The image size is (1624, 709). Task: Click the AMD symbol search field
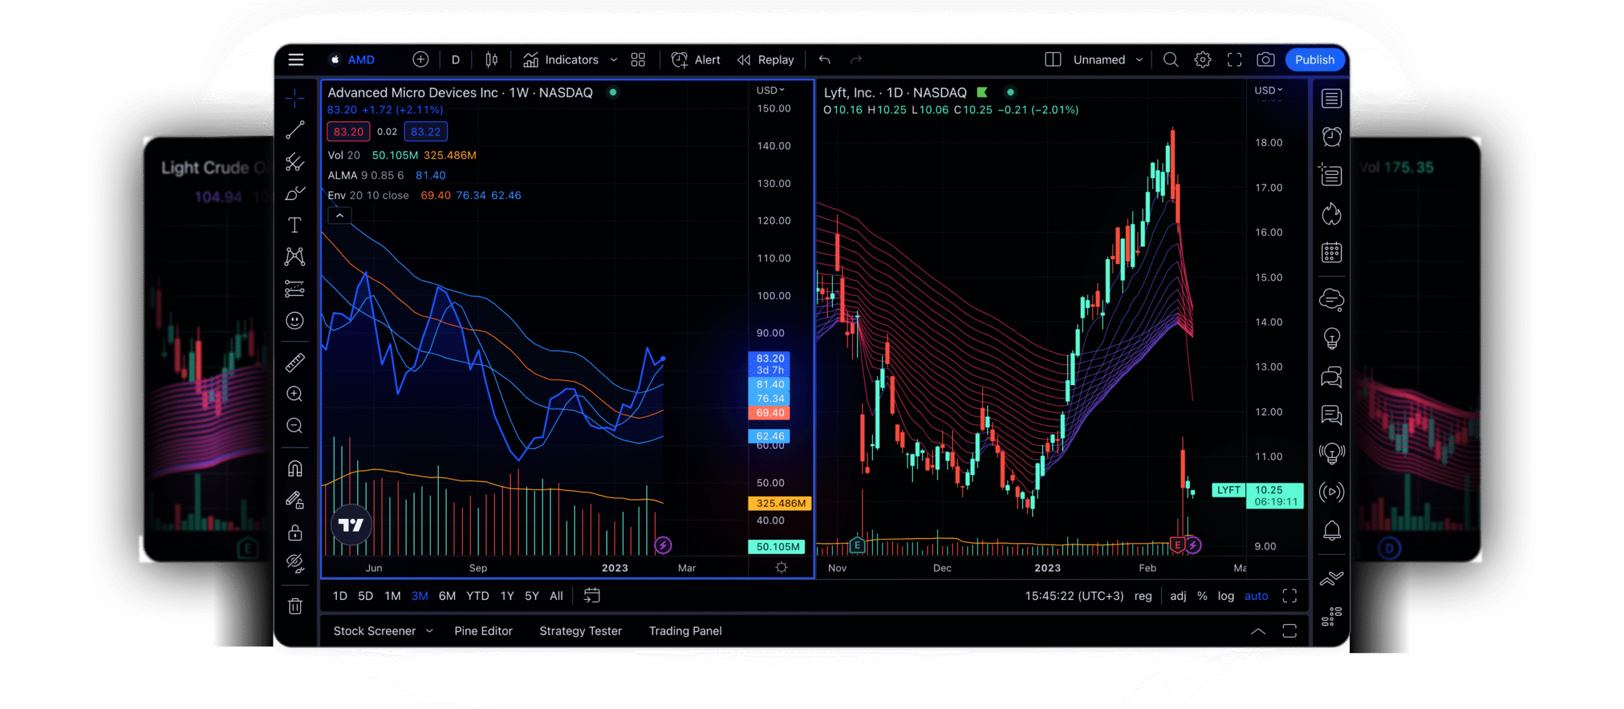point(361,60)
